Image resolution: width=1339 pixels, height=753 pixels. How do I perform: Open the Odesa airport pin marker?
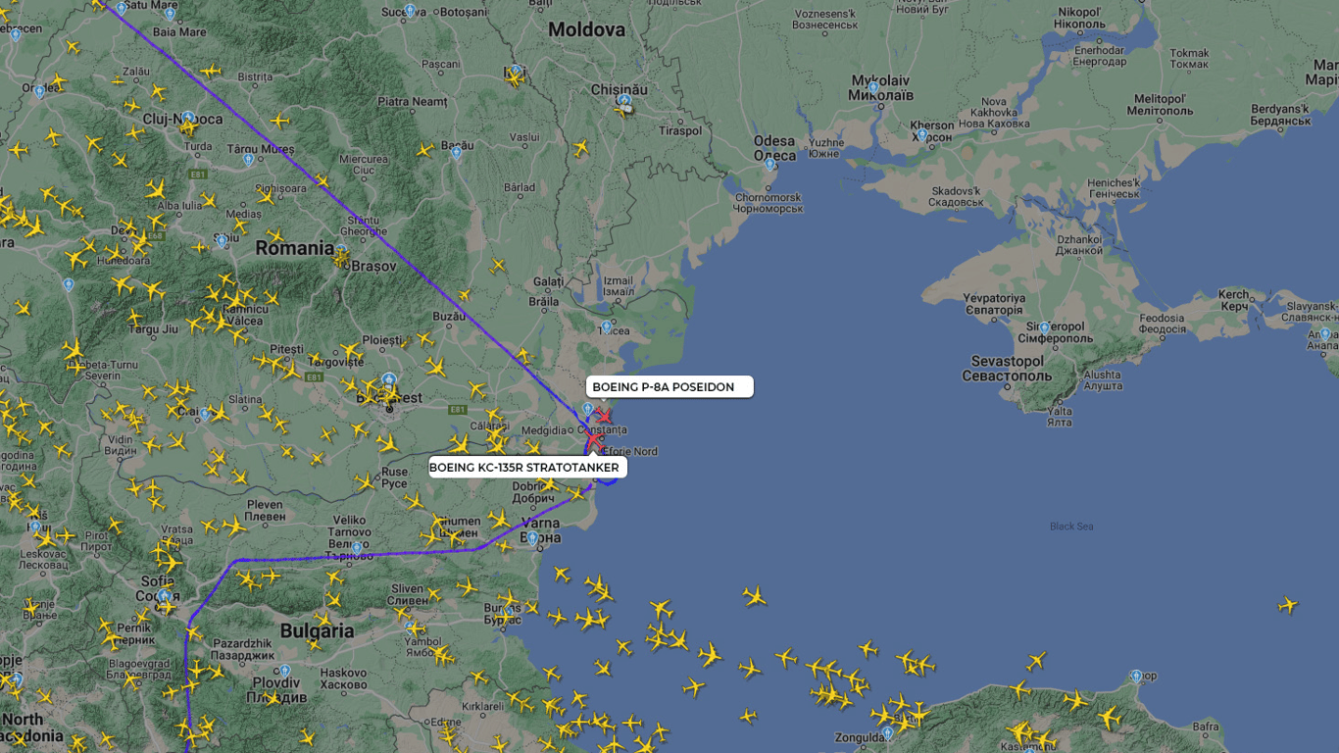coord(769,165)
